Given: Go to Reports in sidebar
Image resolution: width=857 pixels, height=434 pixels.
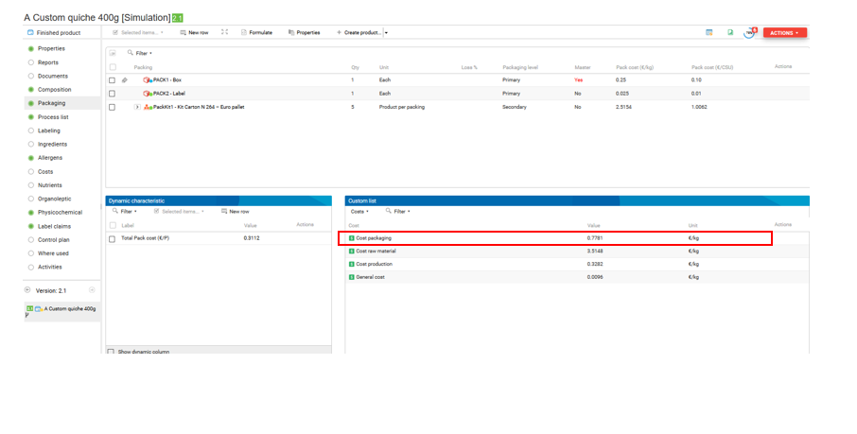Looking at the screenshot, I should [x=48, y=62].
